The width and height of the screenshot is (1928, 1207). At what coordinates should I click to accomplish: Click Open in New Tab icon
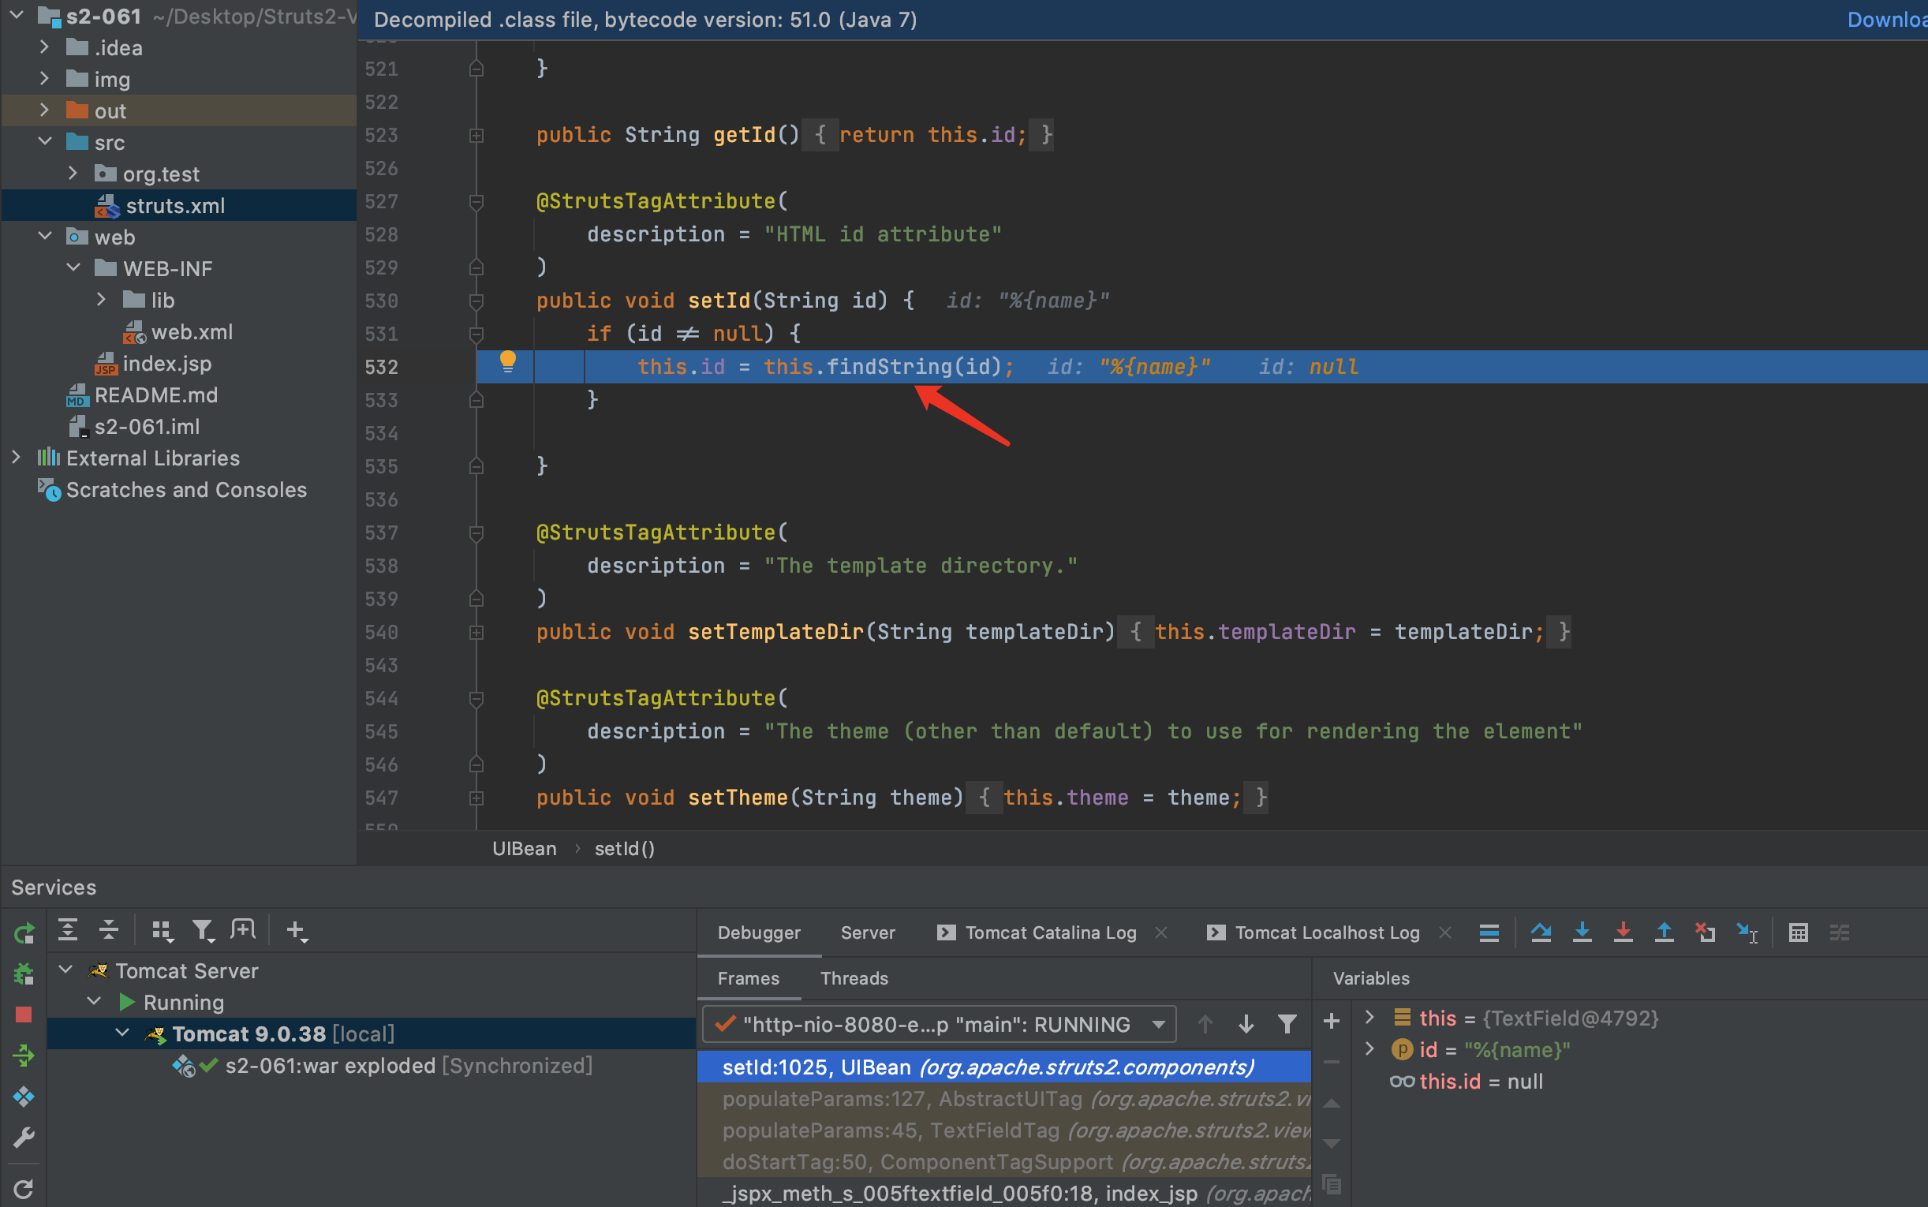pyautogui.click(x=243, y=930)
